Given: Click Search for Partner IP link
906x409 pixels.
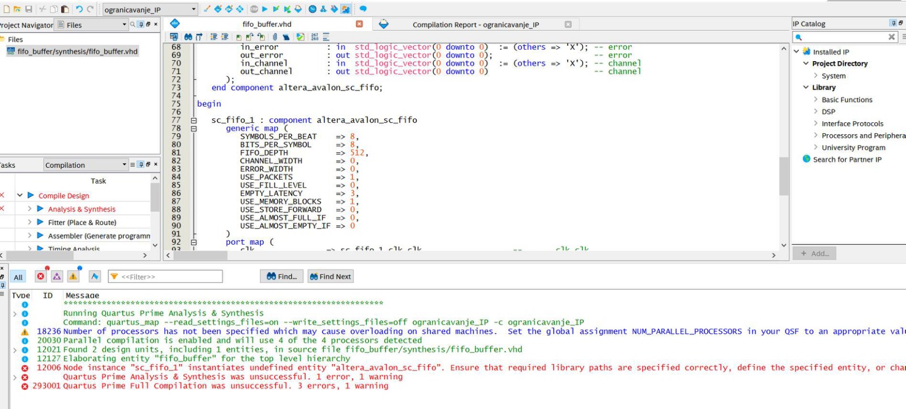Looking at the screenshot, I should [847, 160].
